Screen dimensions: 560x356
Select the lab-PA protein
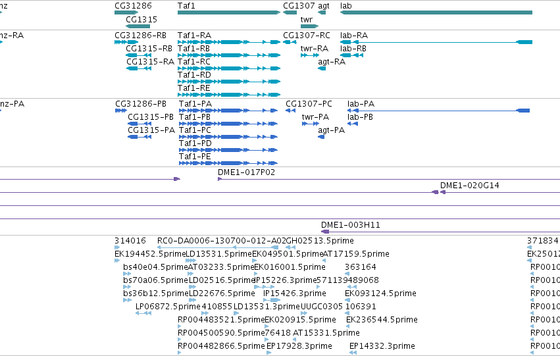(x=438, y=111)
